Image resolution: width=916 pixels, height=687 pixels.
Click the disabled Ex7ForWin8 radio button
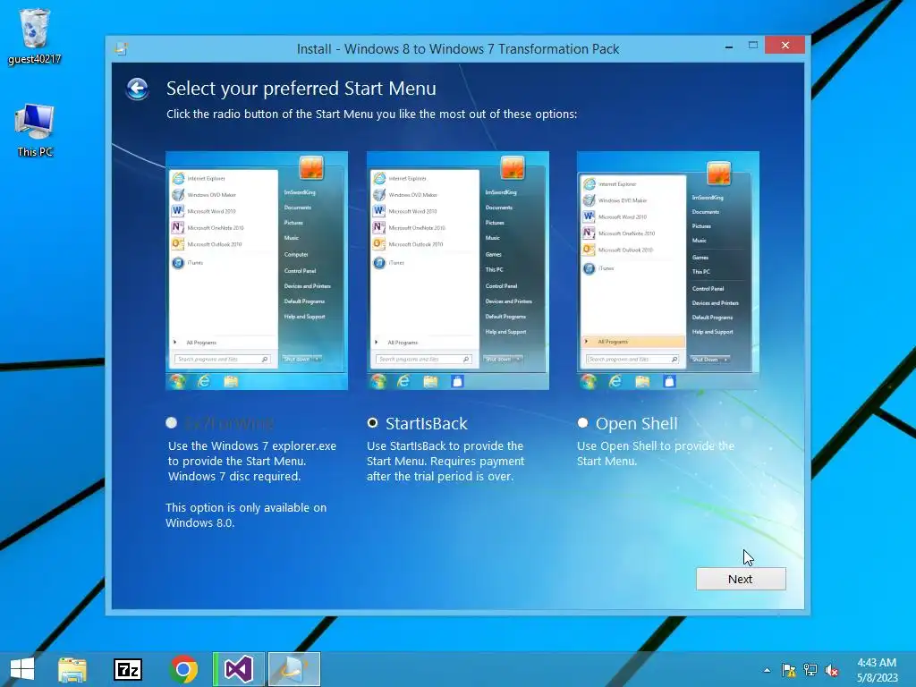coord(171,422)
